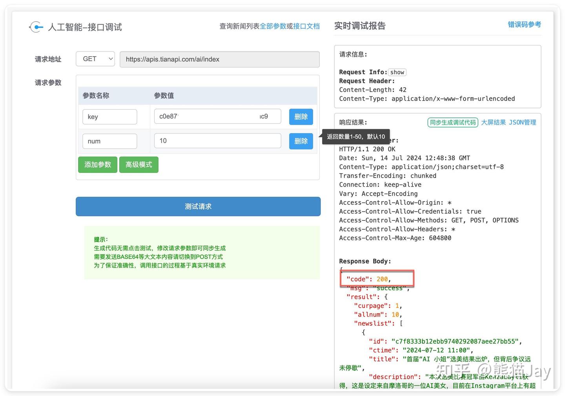The width and height of the screenshot is (565, 396).
Task: Open 大屏结果 view
Action: coord(494,123)
